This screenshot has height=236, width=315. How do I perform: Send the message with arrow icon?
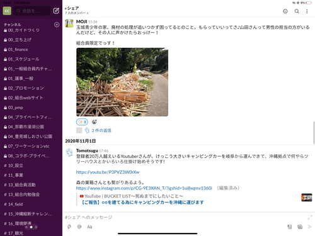309,227
